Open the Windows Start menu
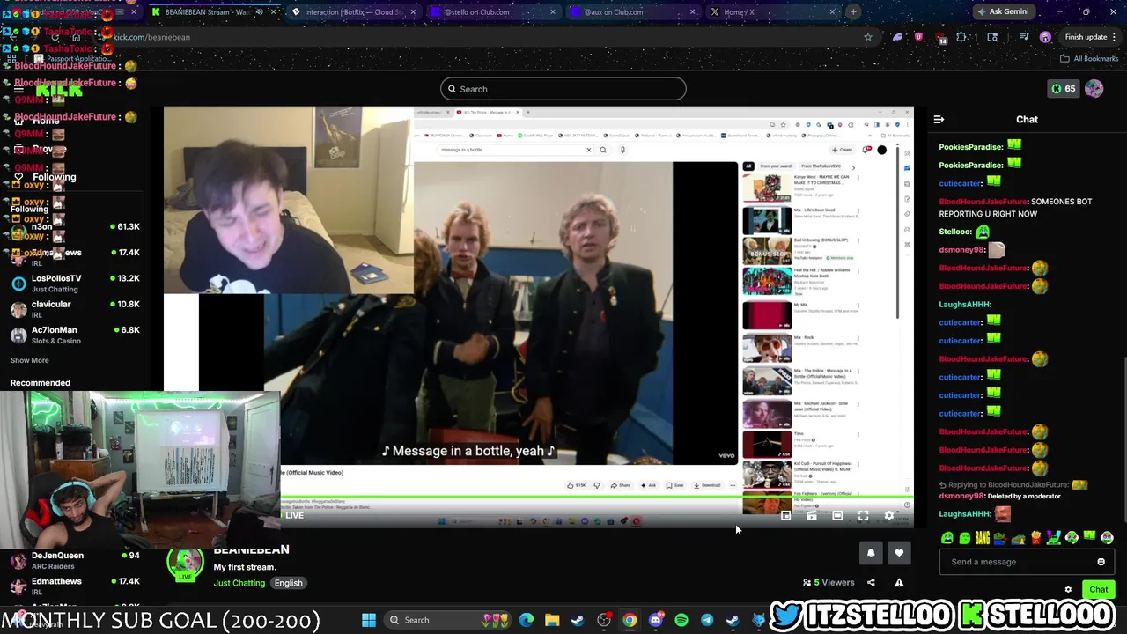Viewport: 1127px width, 634px height. (x=369, y=620)
